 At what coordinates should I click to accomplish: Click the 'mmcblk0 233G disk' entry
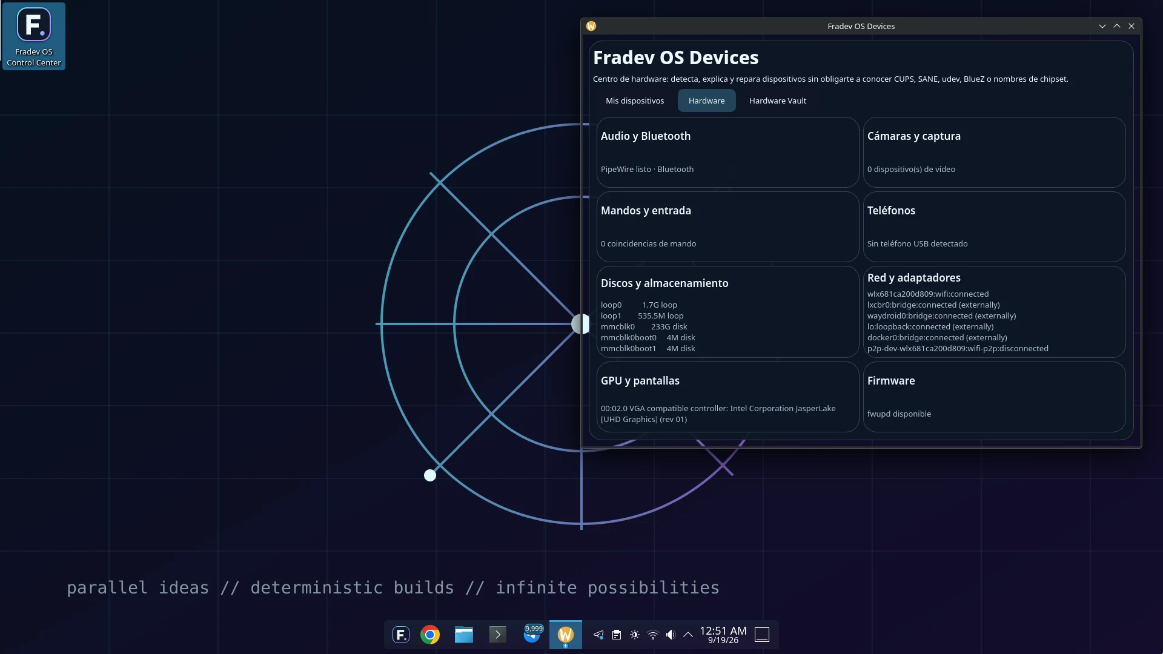pyautogui.click(x=644, y=326)
